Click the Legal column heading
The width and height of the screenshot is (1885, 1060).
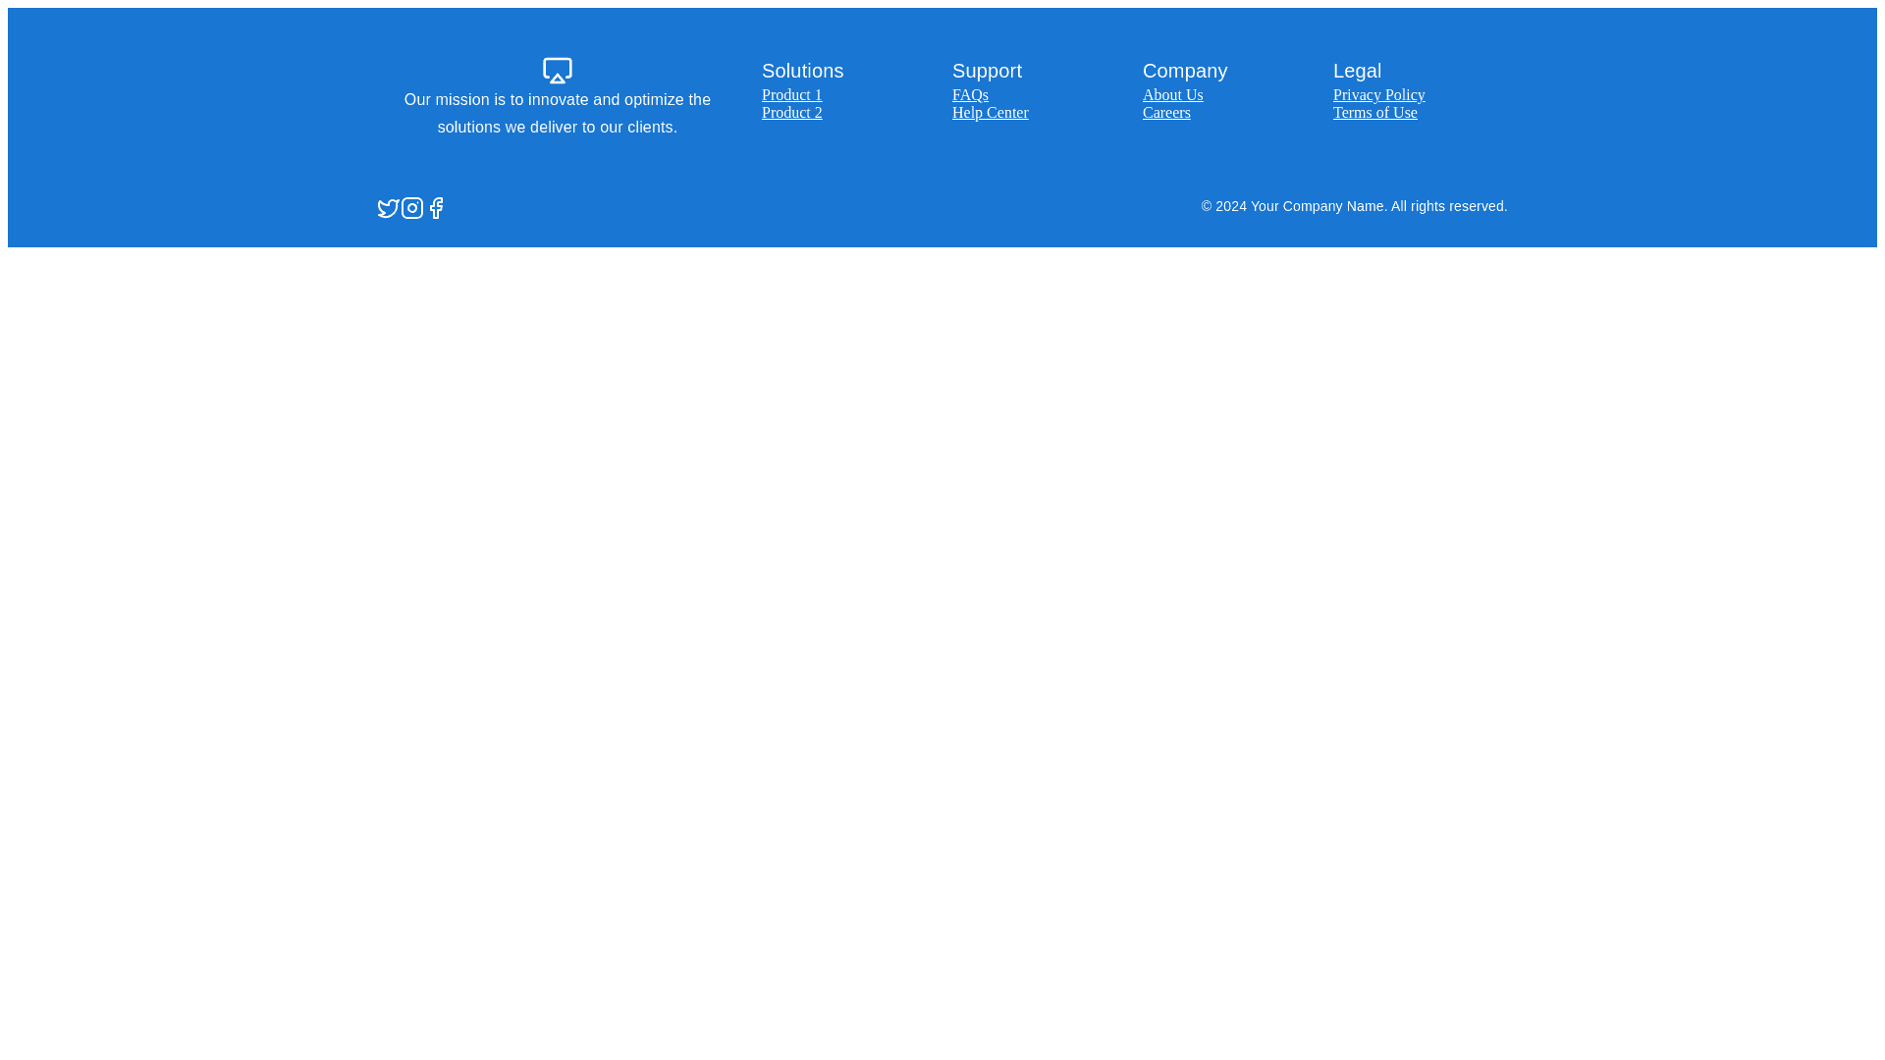click(1357, 71)
